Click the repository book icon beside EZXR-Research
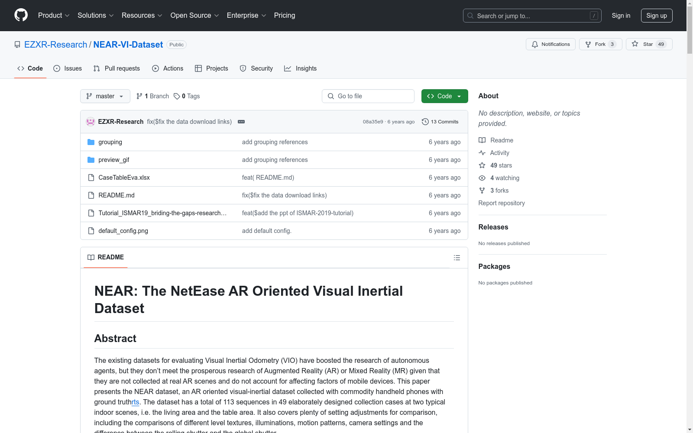The width and height of the screenshot is (693, 433). click(x=17, y=45)
